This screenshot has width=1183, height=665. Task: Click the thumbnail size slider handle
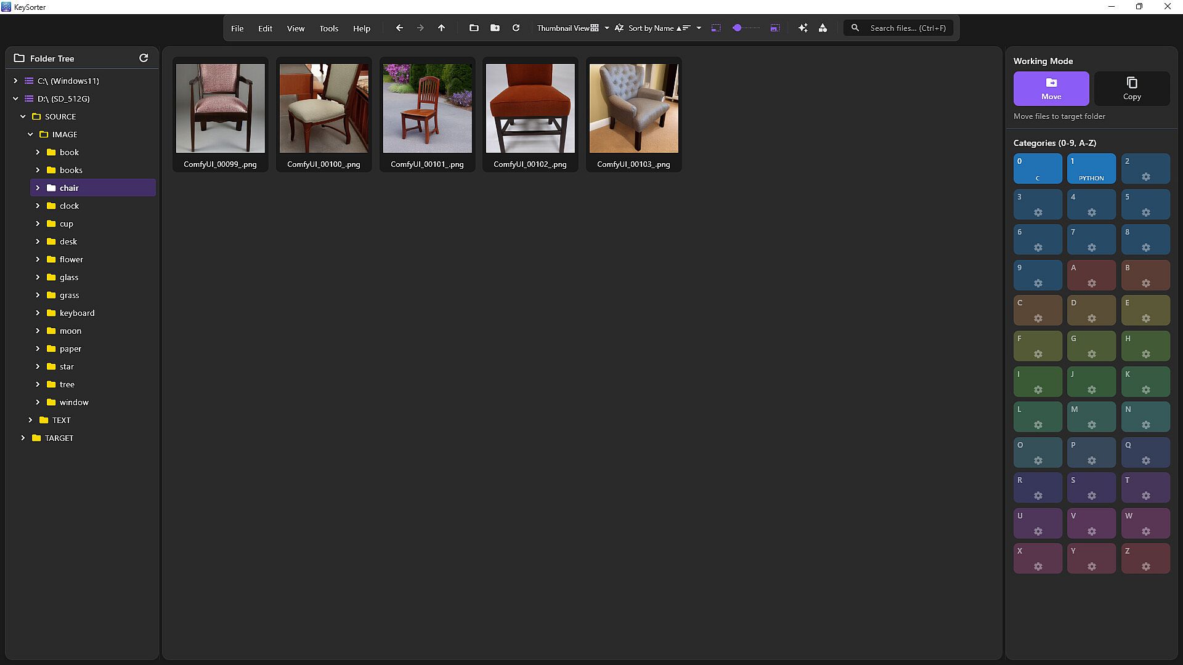point(737,28)
